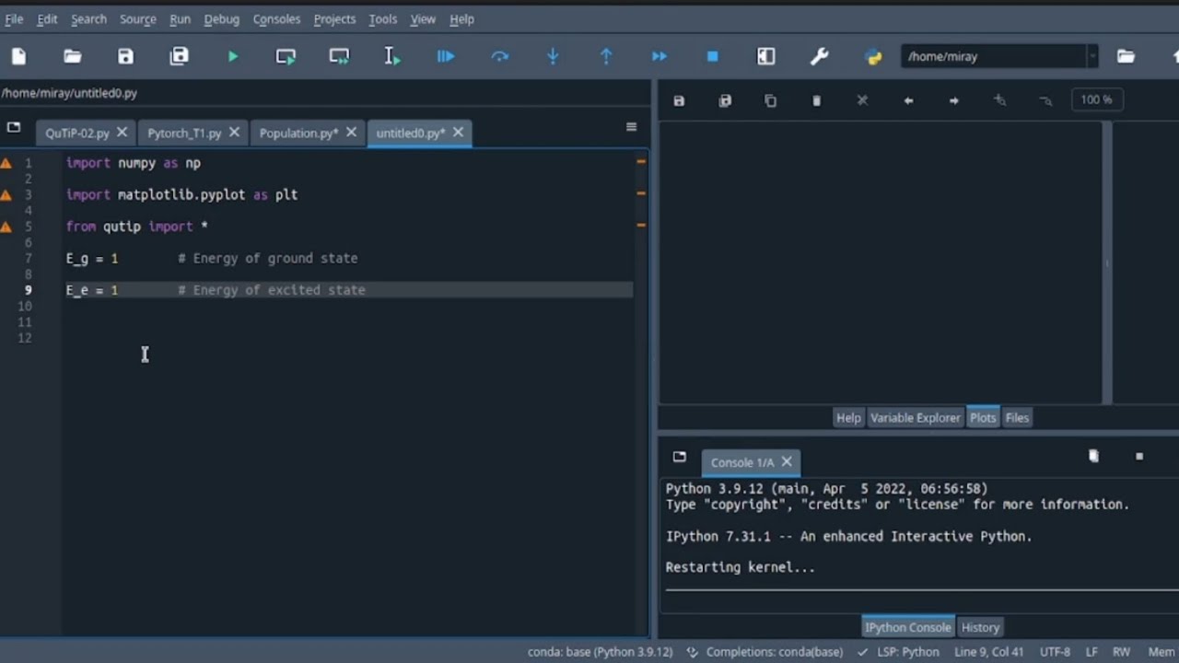Open the Projects menu

pos(334,18)
